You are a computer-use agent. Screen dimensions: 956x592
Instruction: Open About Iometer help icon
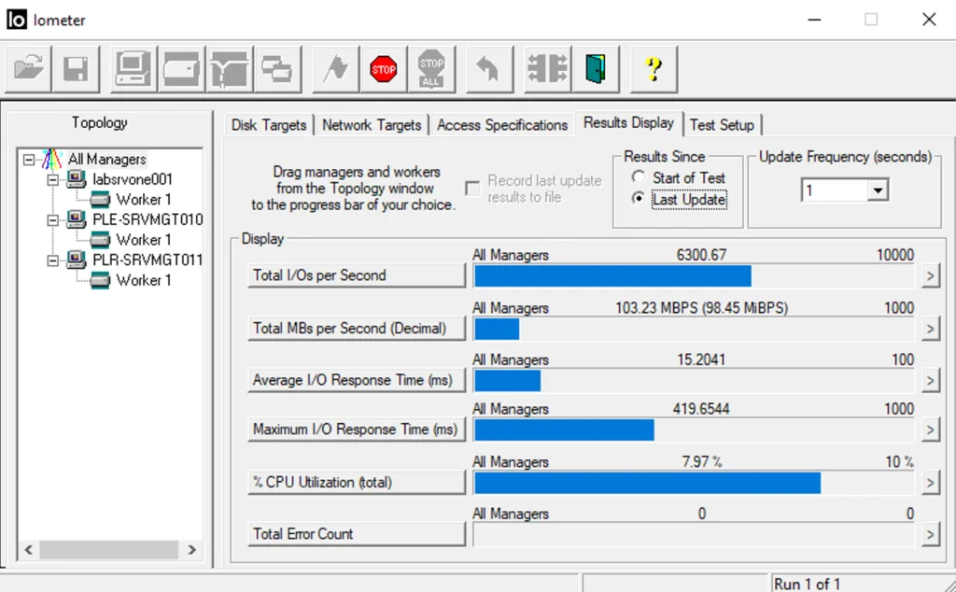pyautogui.click(x=654, y=69)
